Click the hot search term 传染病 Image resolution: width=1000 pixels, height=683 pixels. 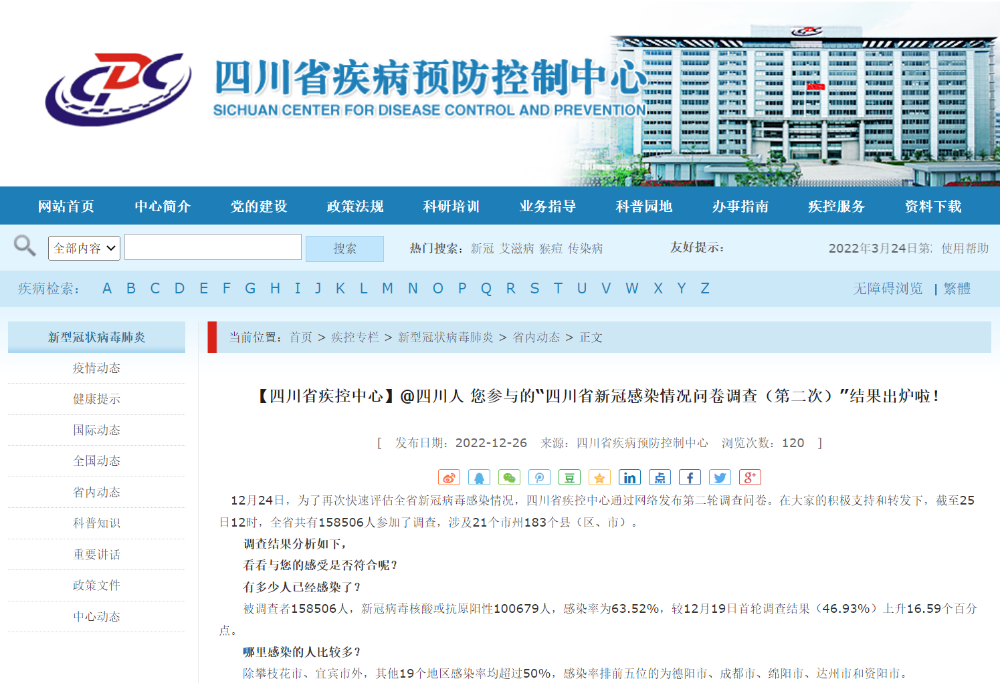click(585, 249)
